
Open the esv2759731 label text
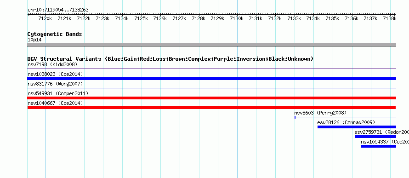(x=381, y=132)
